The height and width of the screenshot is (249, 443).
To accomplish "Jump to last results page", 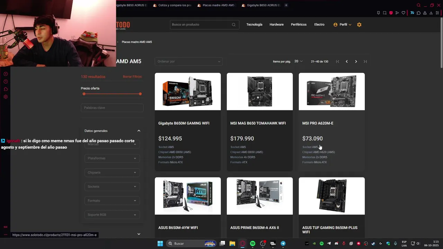I will point(365,62).
